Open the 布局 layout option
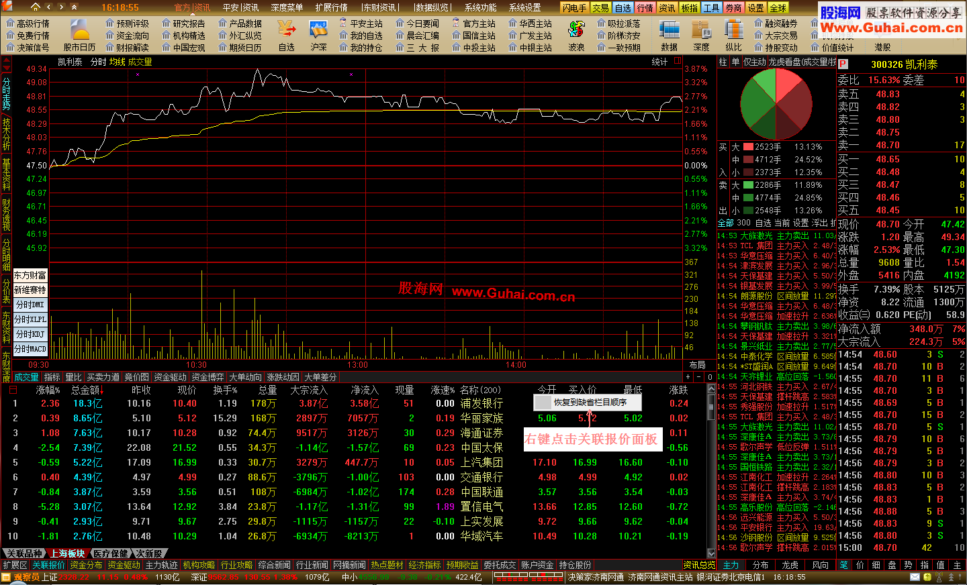Image resolution: width=967 pixels, height=585 pixels. tap(698, 365)
